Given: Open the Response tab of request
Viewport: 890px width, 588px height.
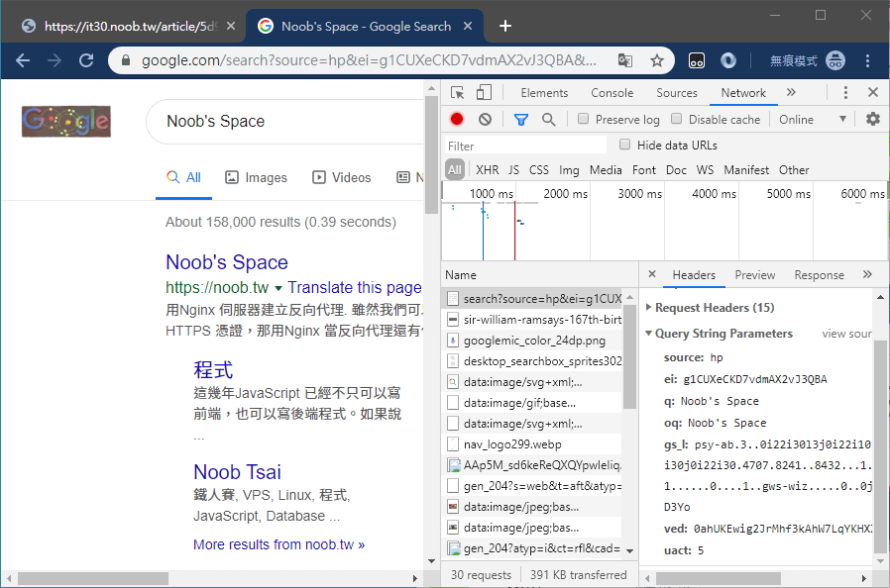Looking at the screenshot, I should click(819, 275).
